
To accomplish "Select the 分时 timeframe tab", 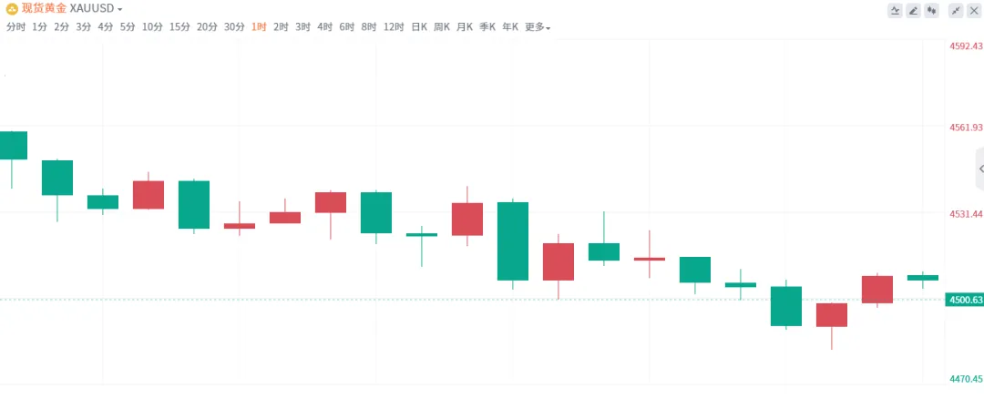I will [15, 27].
